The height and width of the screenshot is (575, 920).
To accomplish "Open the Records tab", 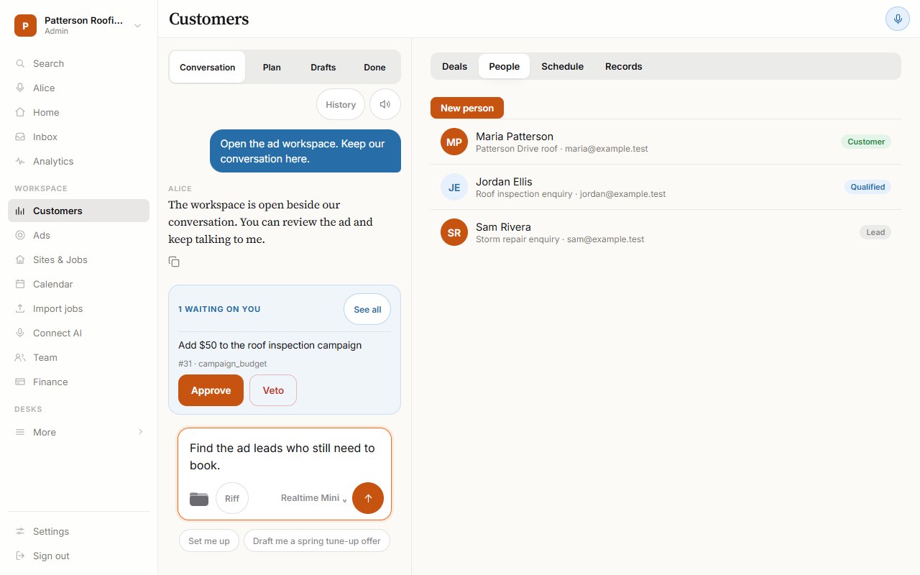I will pyautogui.click(x=623, y=66).
